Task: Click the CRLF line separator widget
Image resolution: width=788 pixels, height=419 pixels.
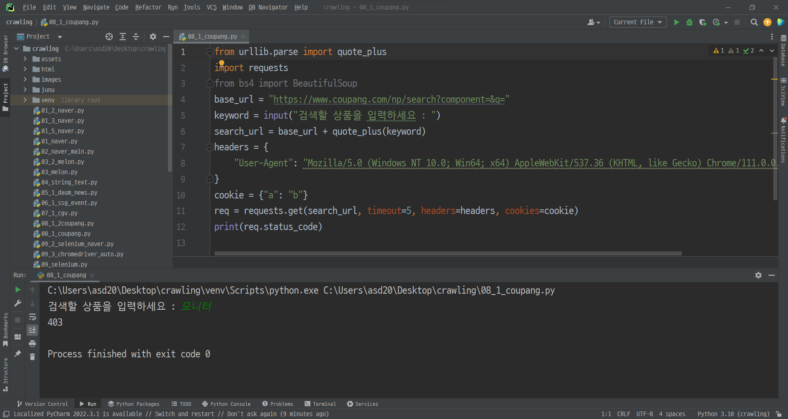Action: click(624, 414)
